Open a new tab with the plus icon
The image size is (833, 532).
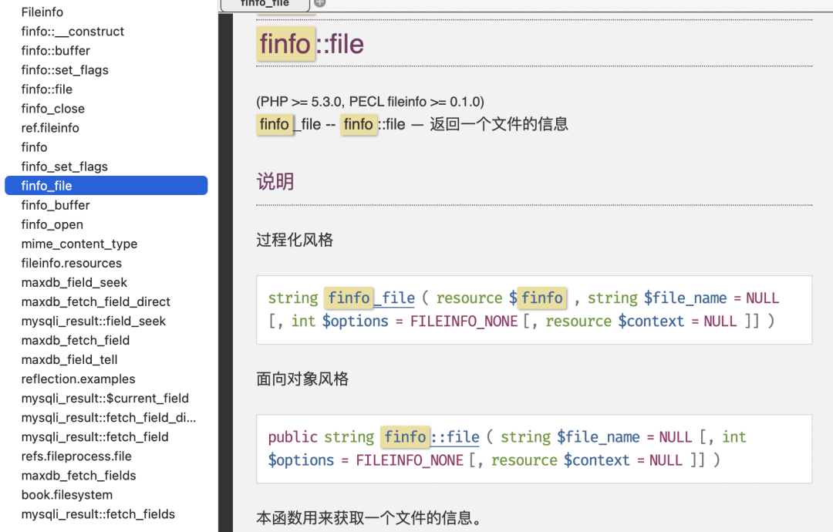319,3
